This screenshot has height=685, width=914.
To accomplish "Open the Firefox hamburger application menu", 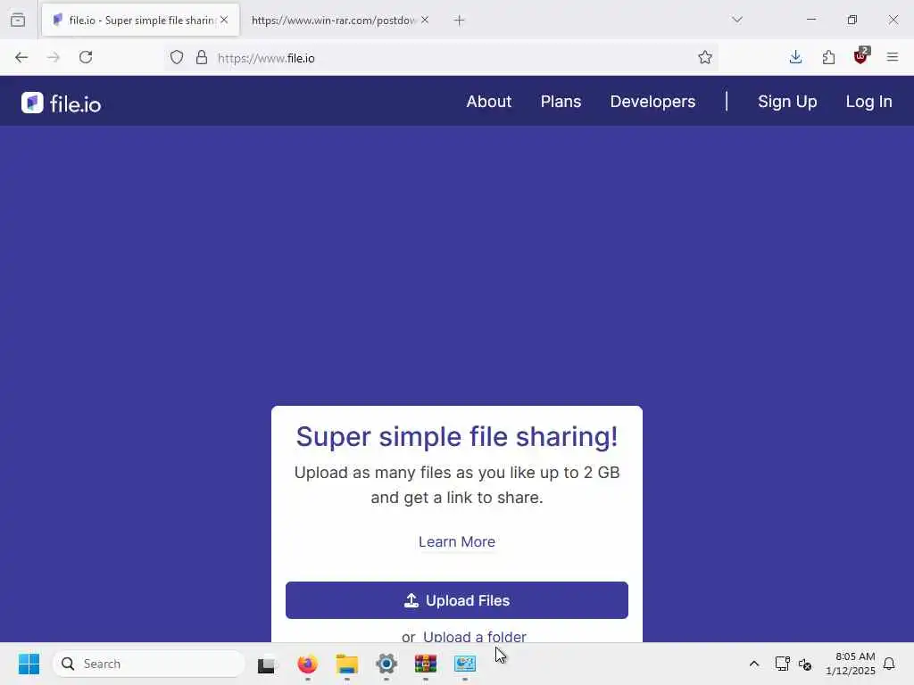I will coord(893,57).
